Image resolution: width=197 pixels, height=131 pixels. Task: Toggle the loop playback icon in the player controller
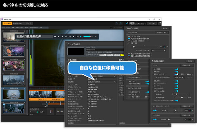pyautogui.click(x=77, y=37)
